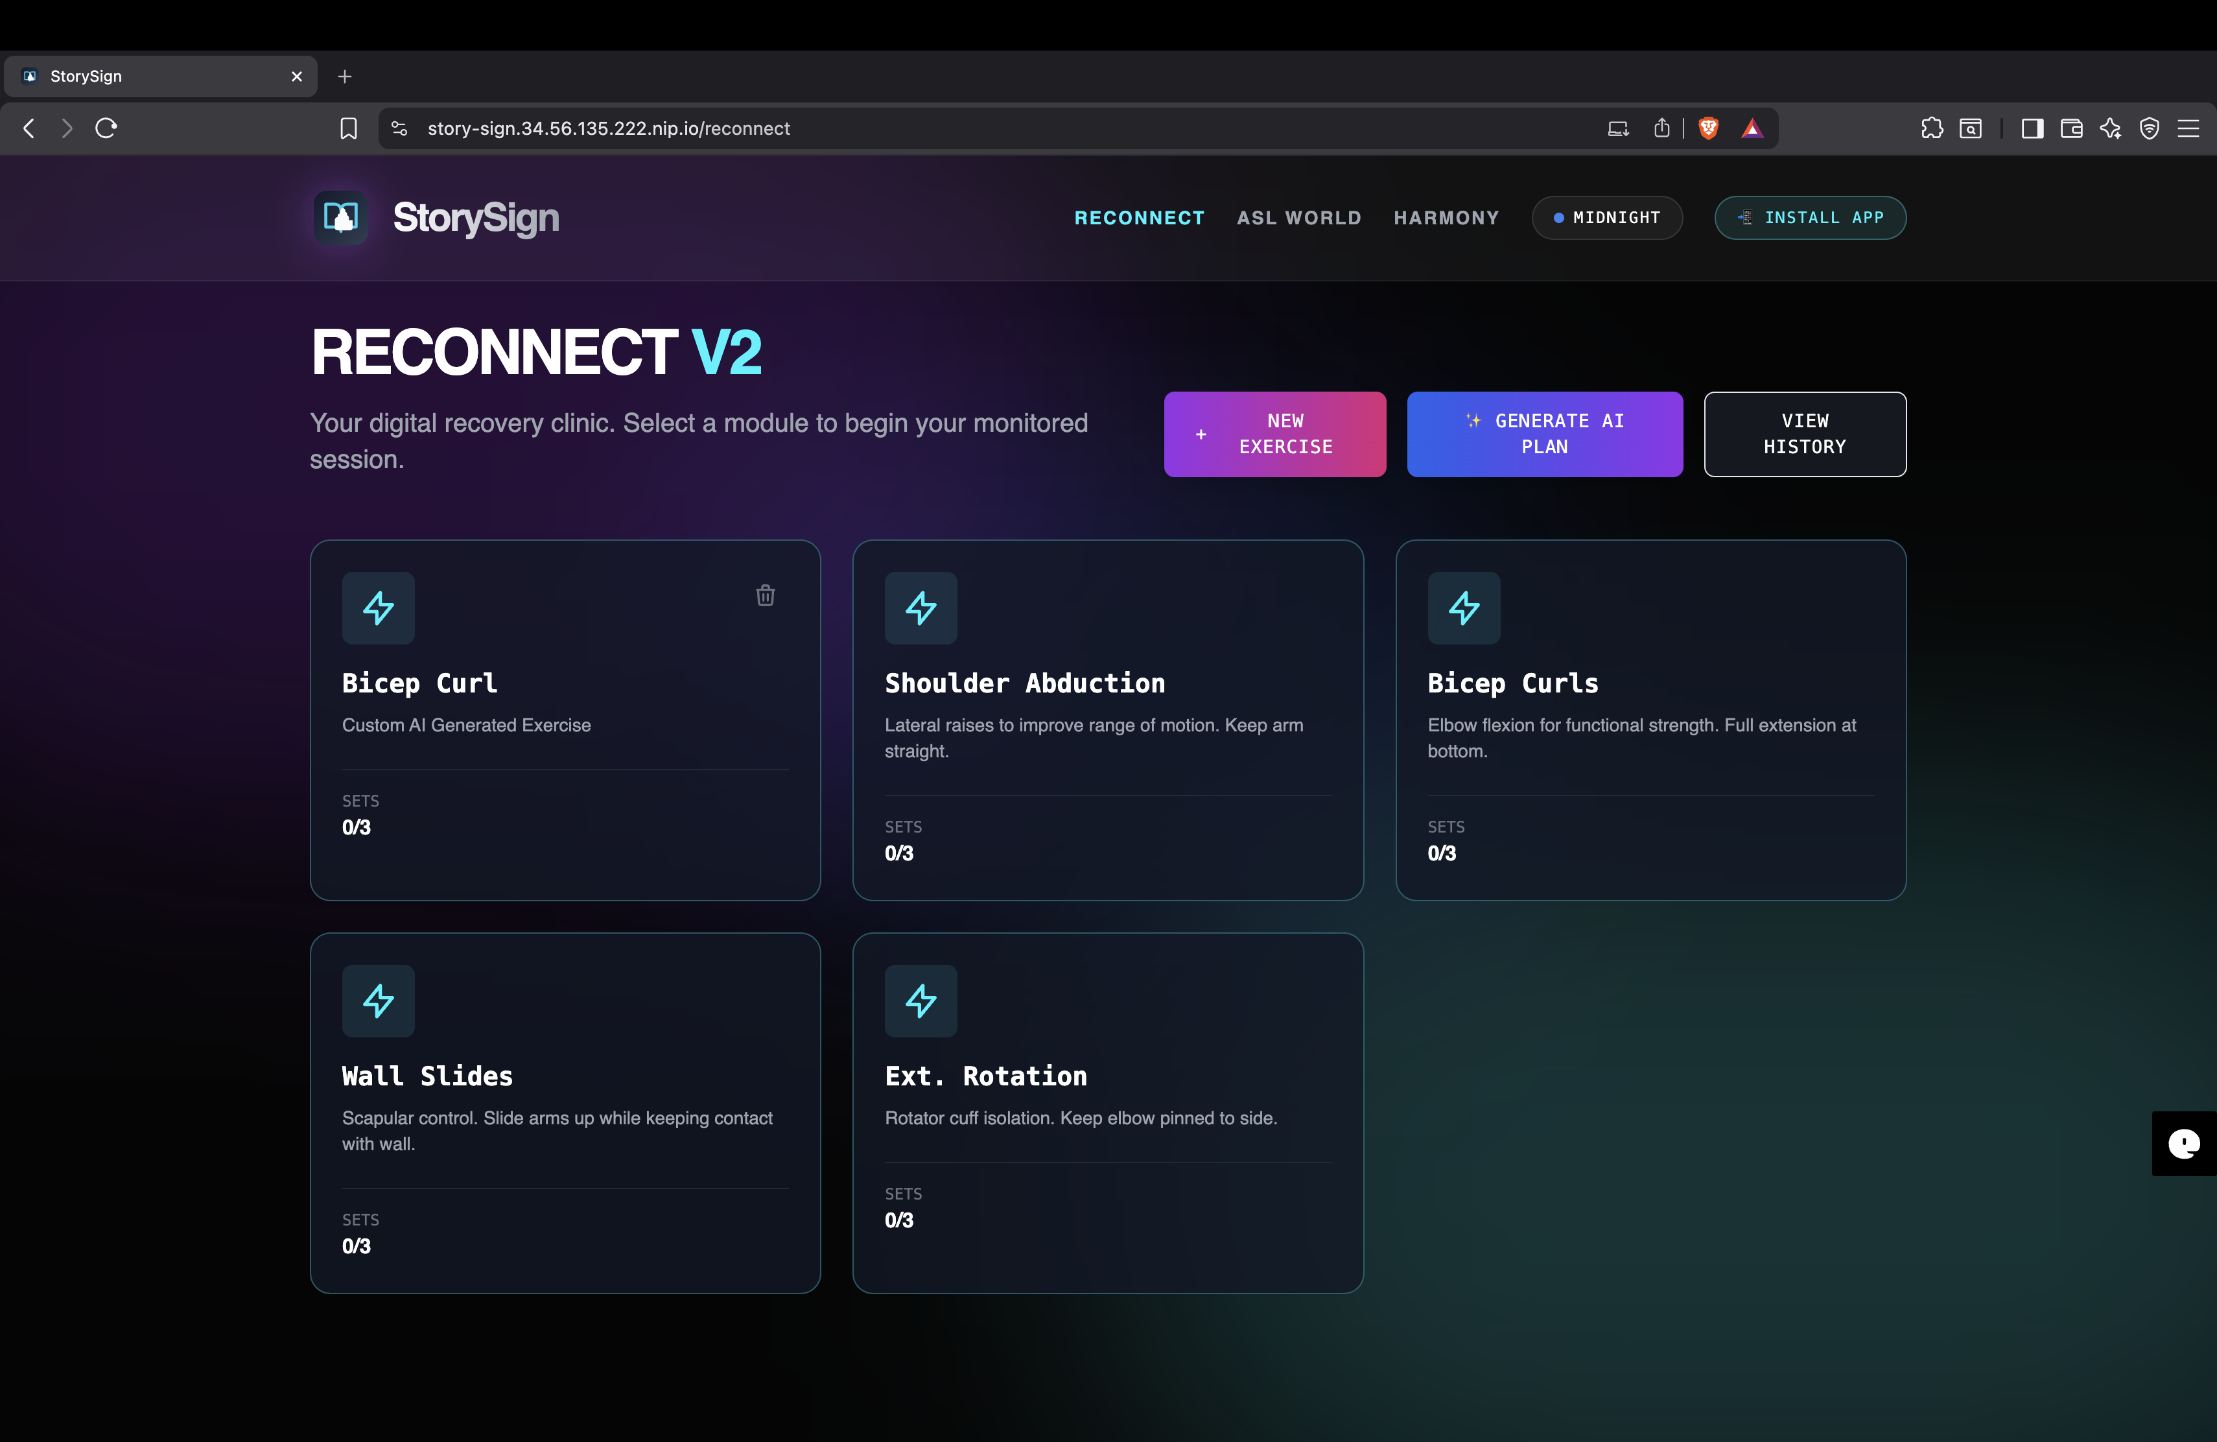Toggle the browser sidebar panel
2217x1442 pixels.
point(2032,128)
